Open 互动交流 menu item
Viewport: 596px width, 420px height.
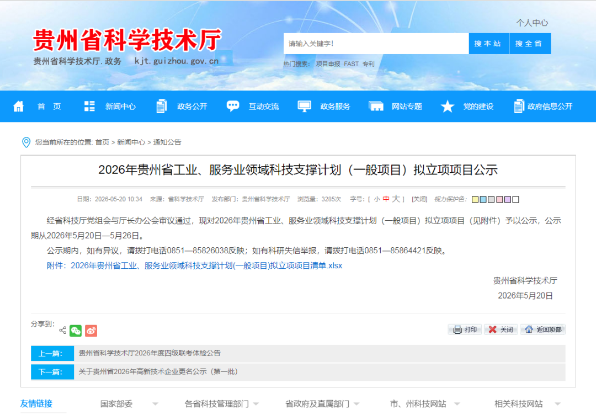[x=264, y=107]
